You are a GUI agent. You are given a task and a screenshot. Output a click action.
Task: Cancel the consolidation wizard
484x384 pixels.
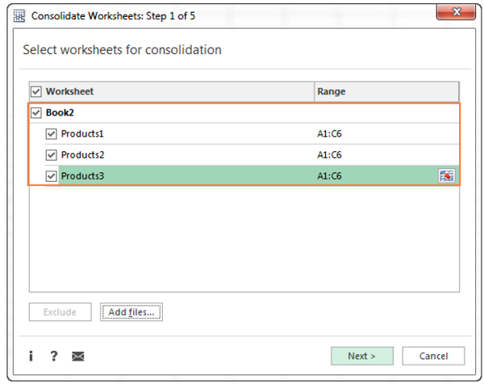pyautogui.click(x=432, y=356)
